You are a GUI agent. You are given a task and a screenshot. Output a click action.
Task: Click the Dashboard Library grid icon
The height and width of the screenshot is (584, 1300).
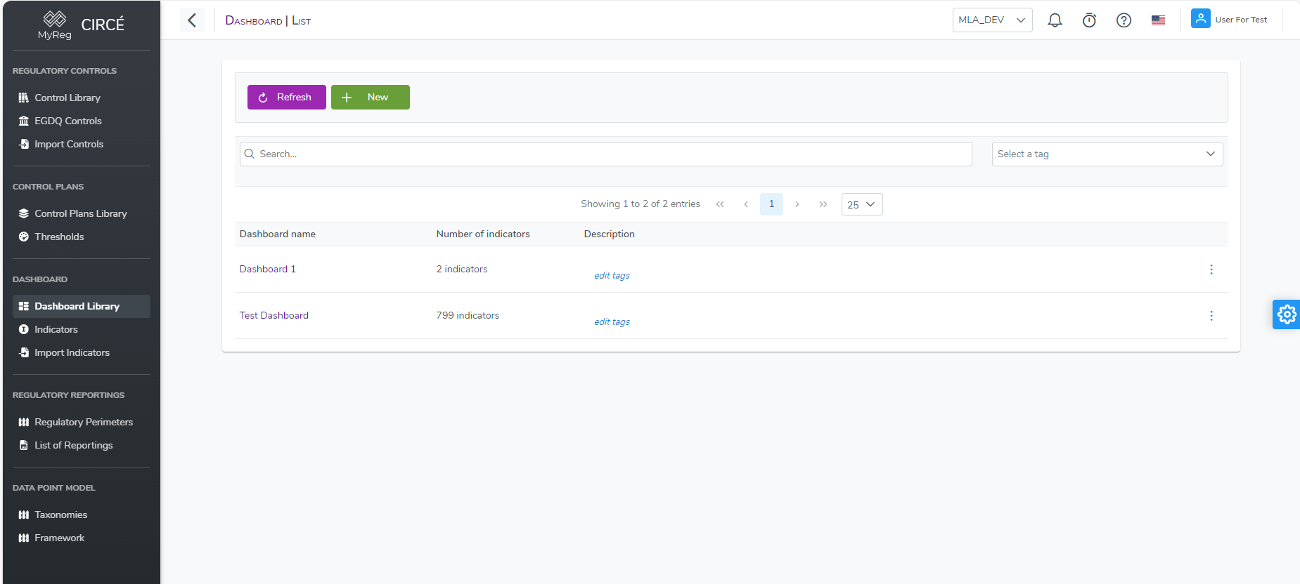(x=24, y=306)
